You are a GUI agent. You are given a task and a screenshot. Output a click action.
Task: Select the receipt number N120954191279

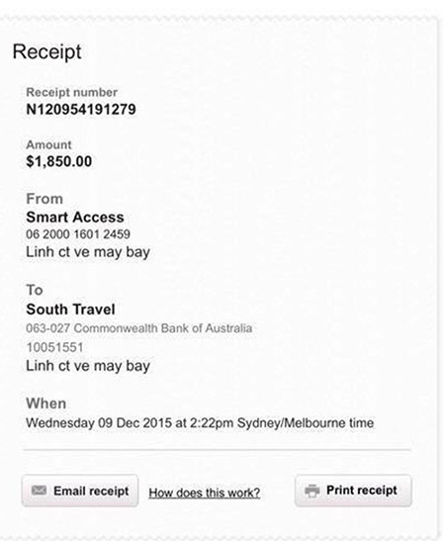81,110
